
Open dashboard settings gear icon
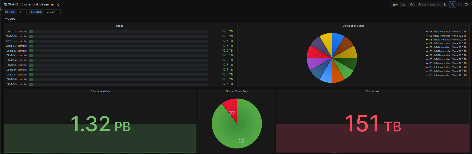pyautogui.click(x=412, y=5)
